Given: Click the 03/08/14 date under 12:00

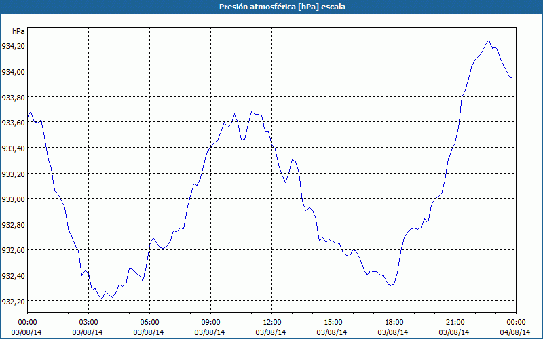Looking at the screenshot, I should point(271,332).
